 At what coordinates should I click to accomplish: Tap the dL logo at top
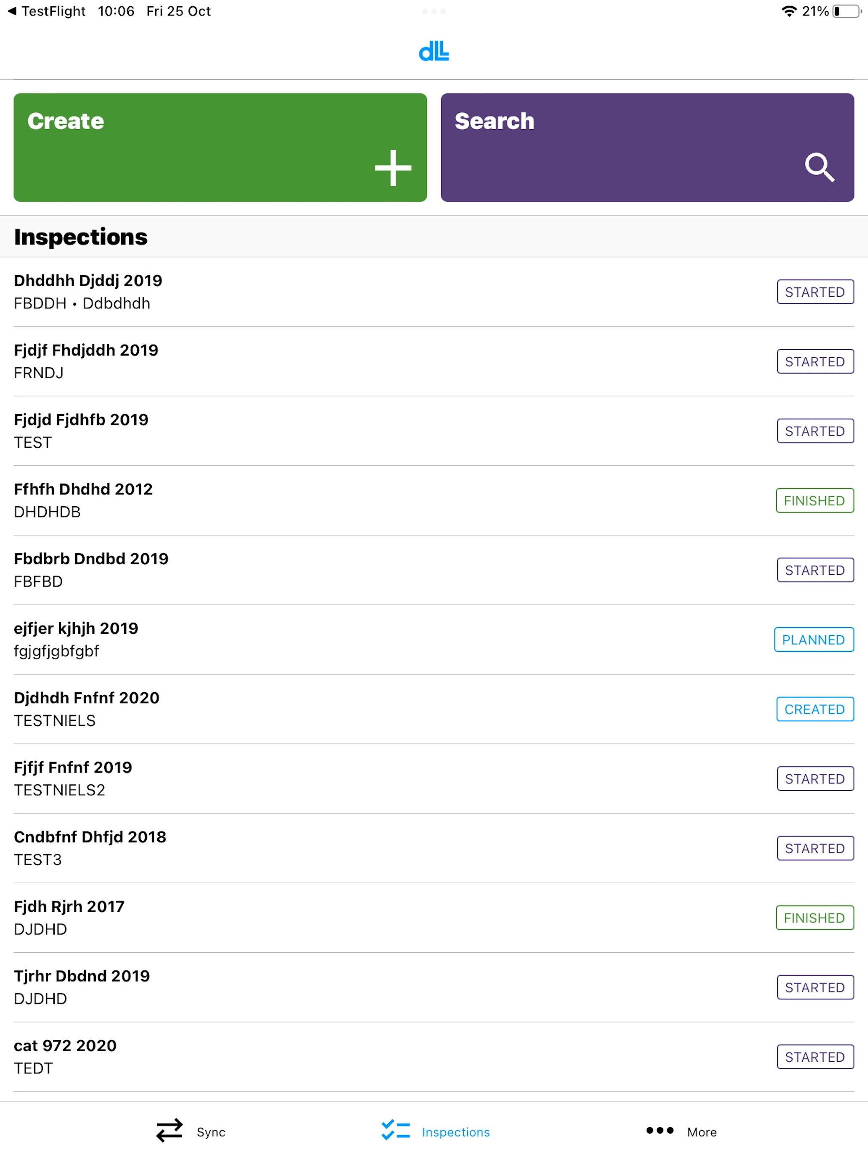pos(434,51)
